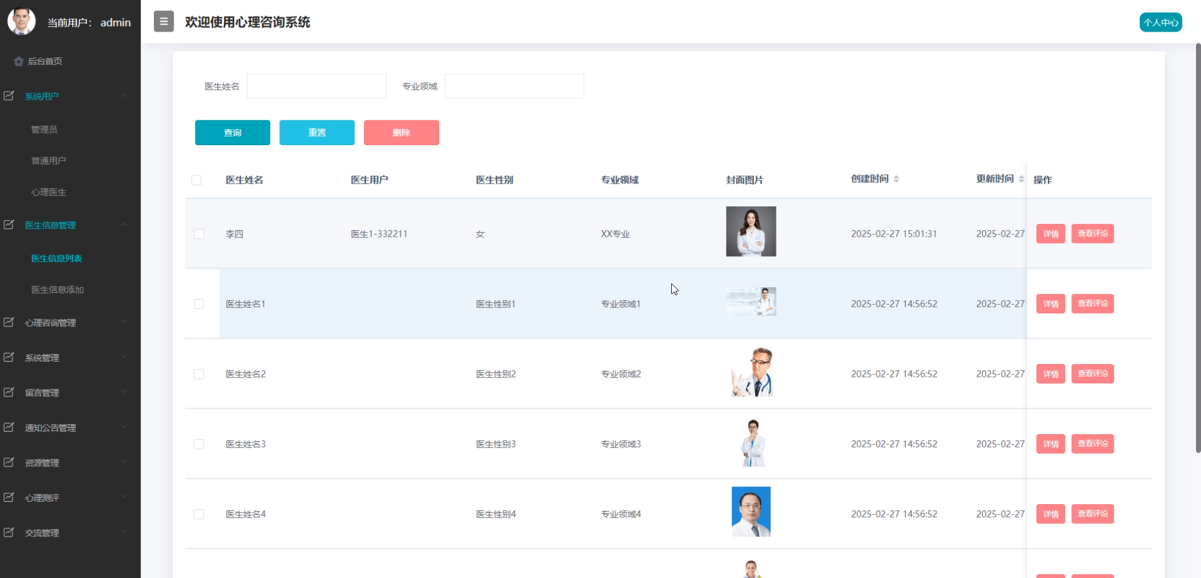The image size is (1201, 578).
Task: Click the edit icon beside 心理测评
Action: (x=9, y=497)
